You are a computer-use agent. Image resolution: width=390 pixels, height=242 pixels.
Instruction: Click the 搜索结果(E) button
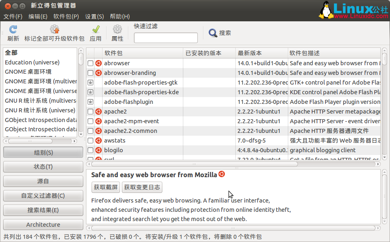(x=43, y=210)
